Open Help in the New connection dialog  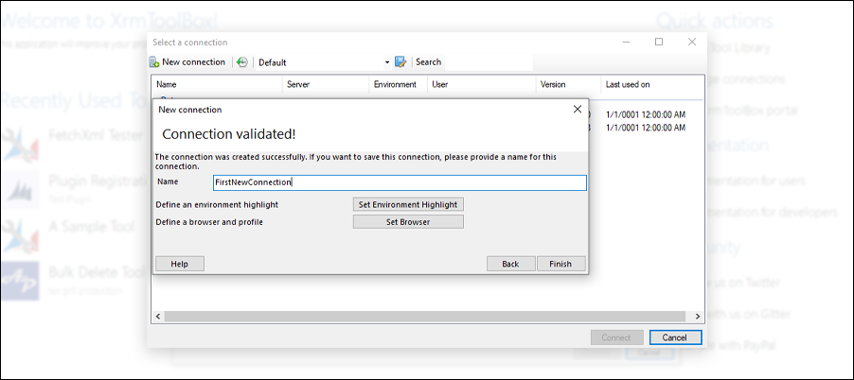[x=180, y=264]
